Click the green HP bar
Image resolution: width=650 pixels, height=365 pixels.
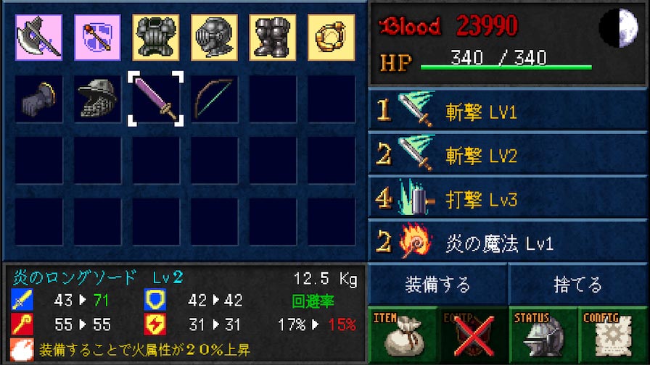(x=506, y=67)
